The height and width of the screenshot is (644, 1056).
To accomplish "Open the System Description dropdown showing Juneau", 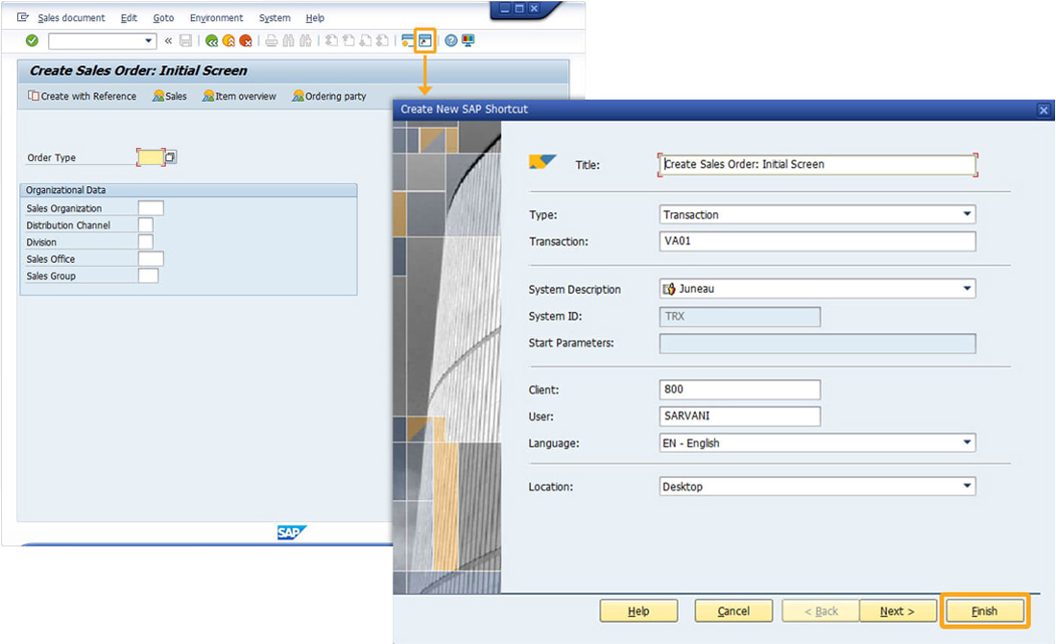I will pos(967,289).
